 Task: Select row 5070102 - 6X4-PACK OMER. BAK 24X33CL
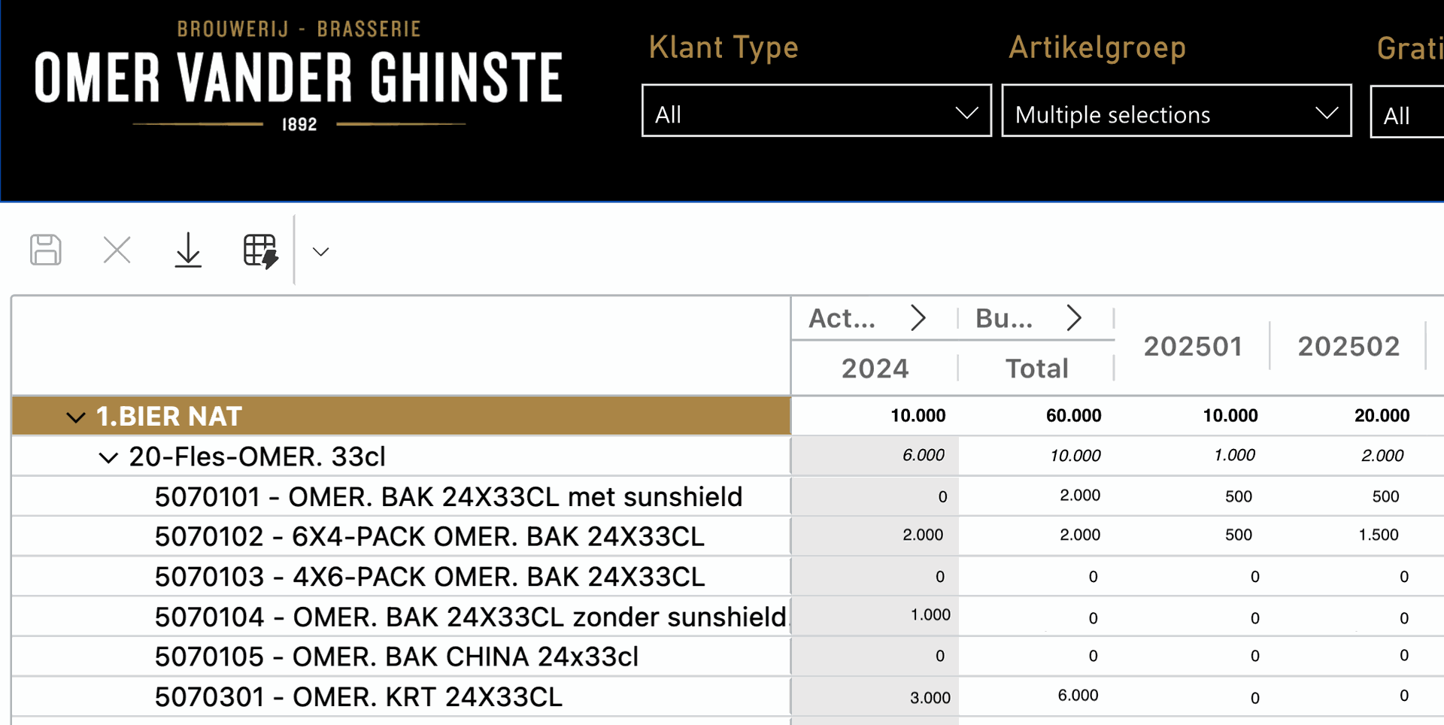click(429, 536)
